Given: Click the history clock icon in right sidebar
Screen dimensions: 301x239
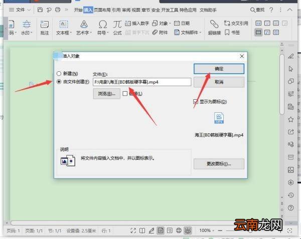Looking at the screenshot, I should tap(291, 195).
